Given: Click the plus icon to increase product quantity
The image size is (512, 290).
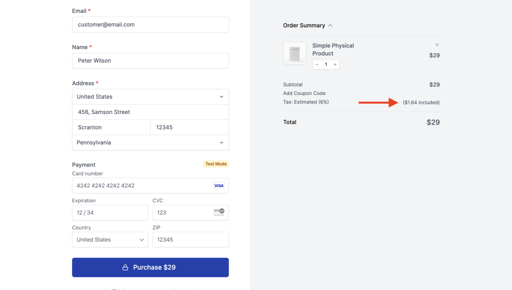Looking at the screenshot, I should click(335, 64).
